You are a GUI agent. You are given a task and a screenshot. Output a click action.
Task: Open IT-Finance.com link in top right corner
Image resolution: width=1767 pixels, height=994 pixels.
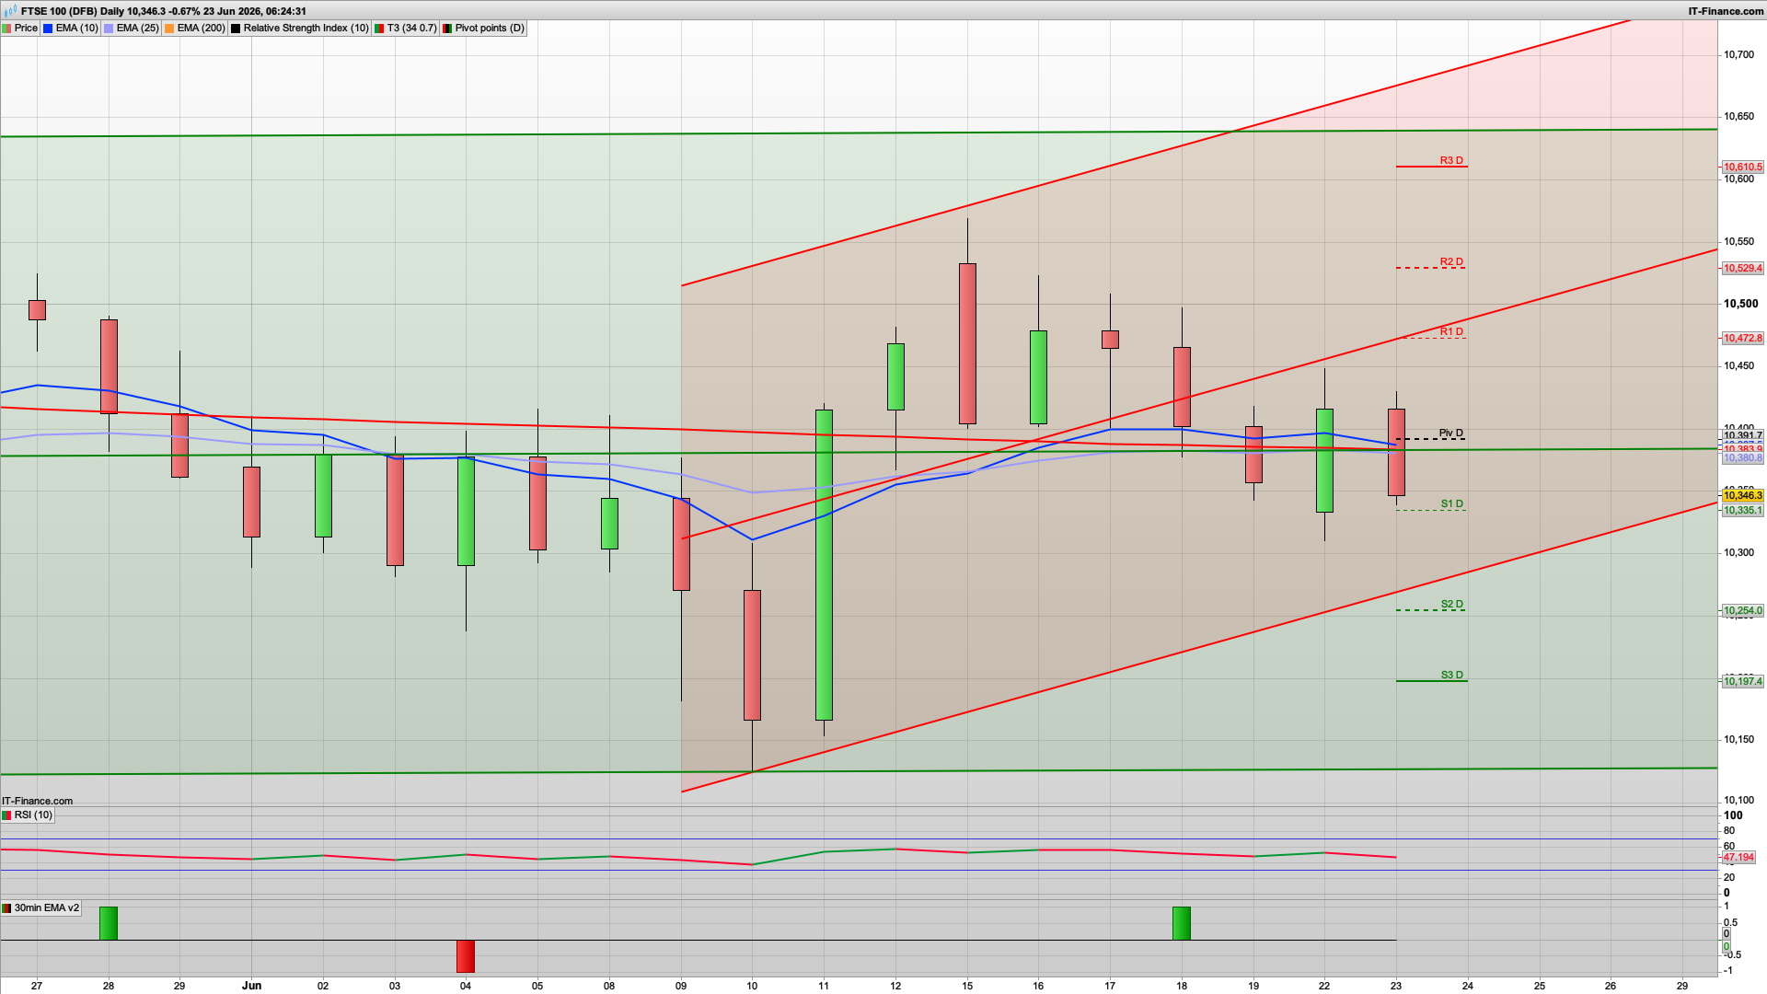tap(1726, 11)
